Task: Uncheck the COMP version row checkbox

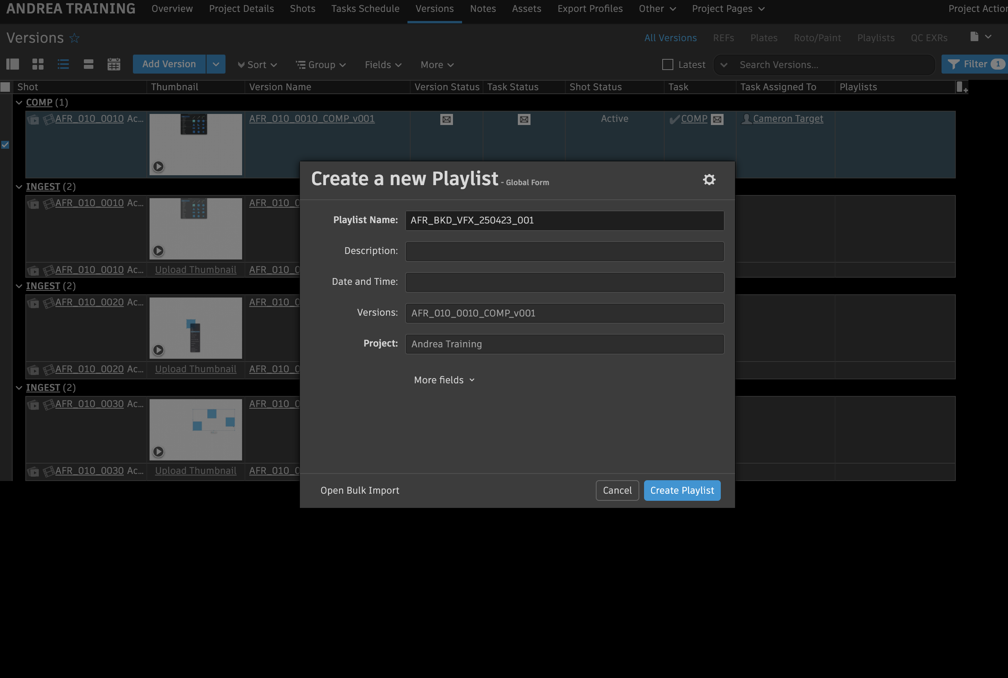Action: pyautogui.click(x=5, y=145)
